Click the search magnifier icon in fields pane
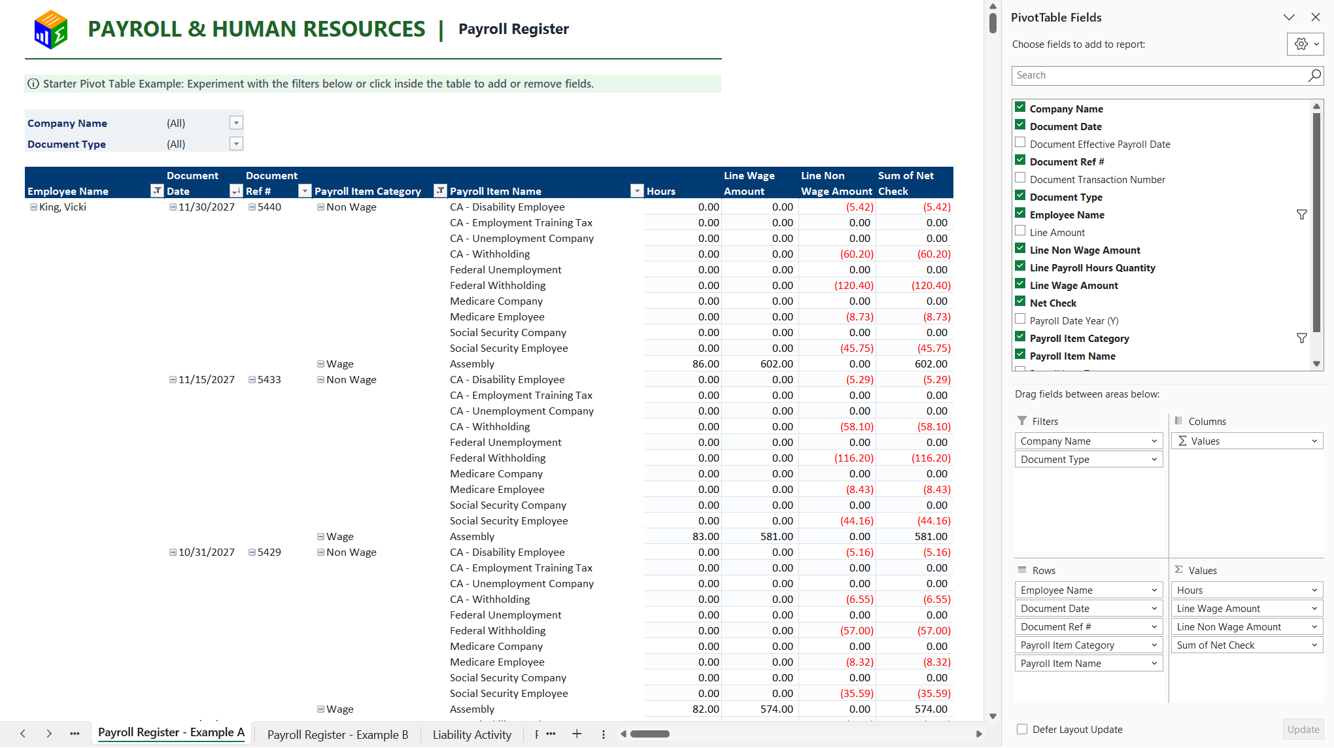The height and width of the screenshot is (748, 1334). coord(1314,75)
